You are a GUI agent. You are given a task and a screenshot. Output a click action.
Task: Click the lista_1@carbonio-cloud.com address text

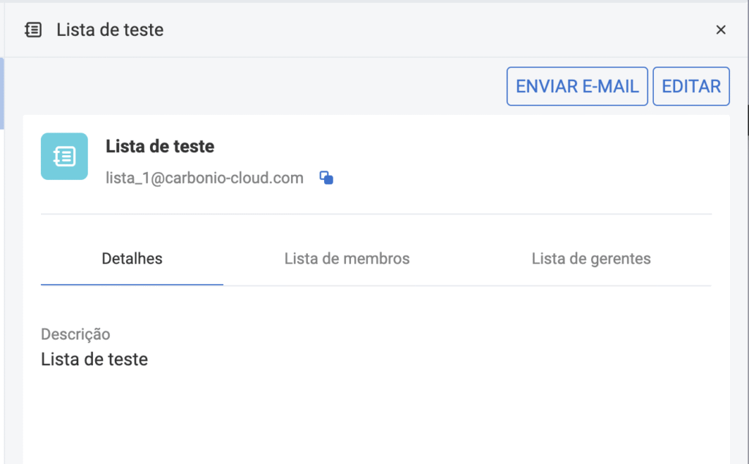(x=205, y=178)
